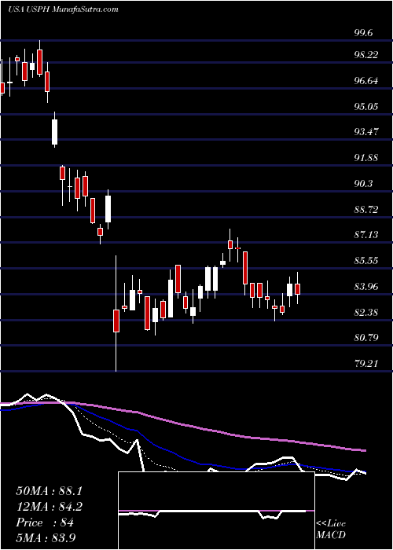Click the '<<Live MACD' label
This screenshot has height=550, width=393.
click(x=331, y=530)
